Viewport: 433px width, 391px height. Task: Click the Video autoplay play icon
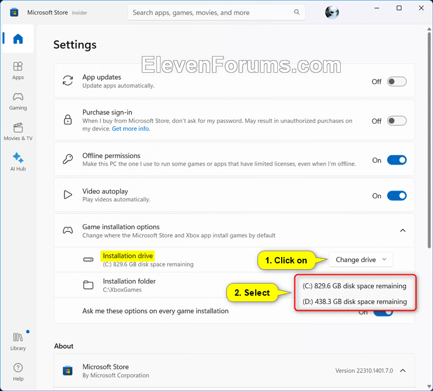pos(68,195)
